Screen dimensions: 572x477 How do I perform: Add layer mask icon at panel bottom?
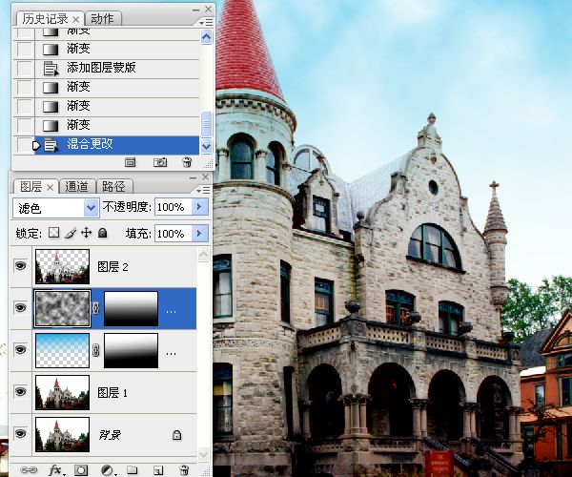81,469
